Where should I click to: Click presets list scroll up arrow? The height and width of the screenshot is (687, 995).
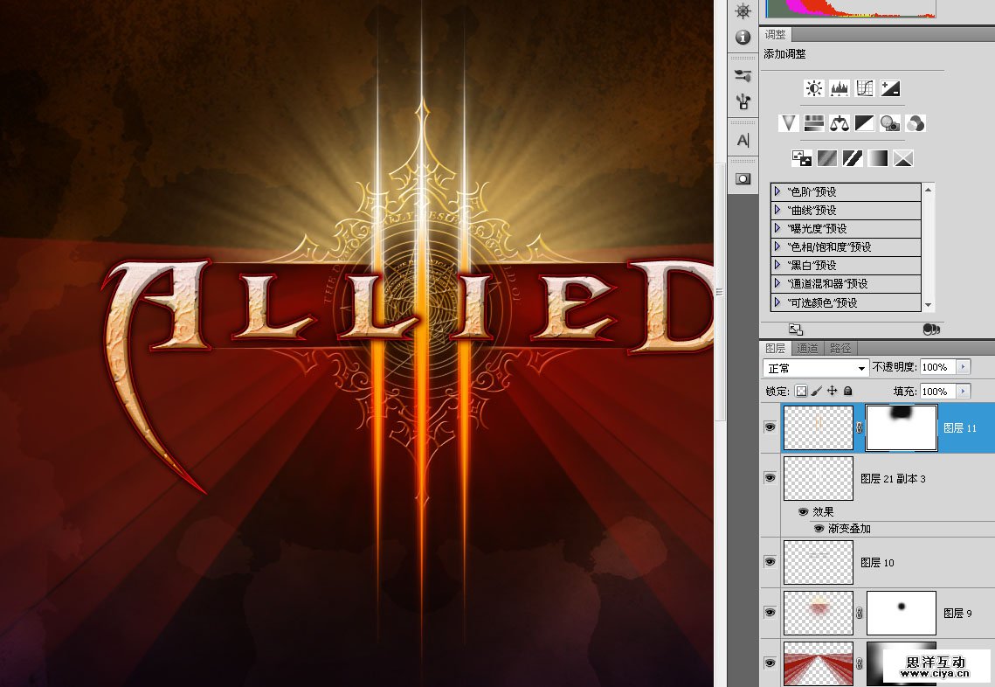click(929, 189)
